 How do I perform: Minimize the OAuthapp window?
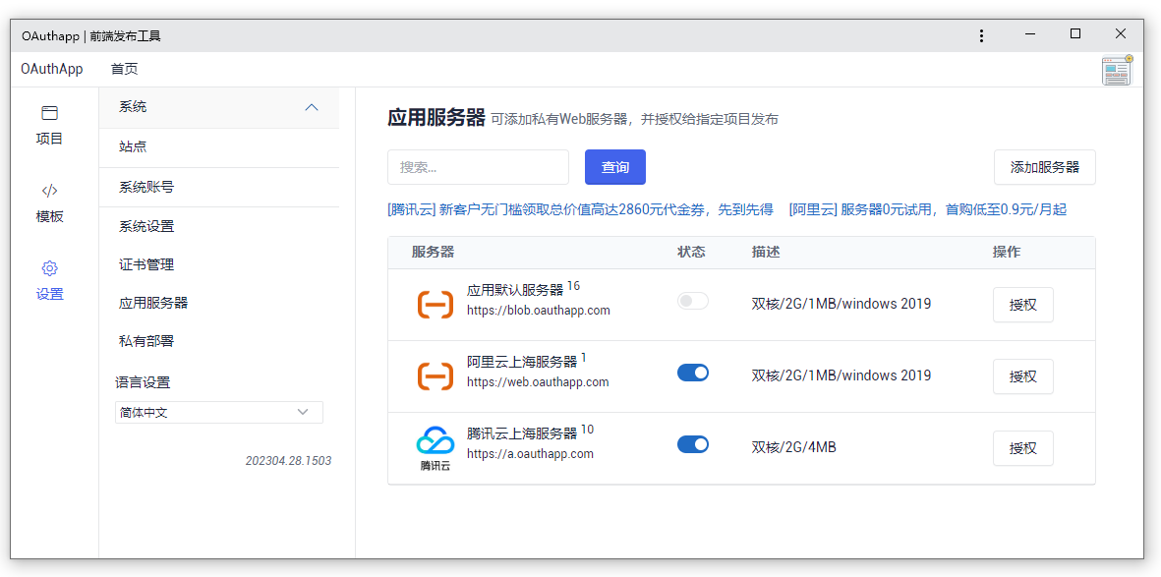click(x=1029, y=34)
